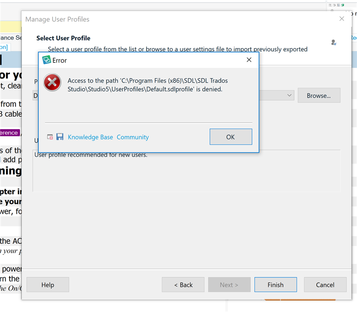Viewport: 357px width, 312px height.
Task: Close the Manage User Profiles window
Action: (x=341, y=19)
